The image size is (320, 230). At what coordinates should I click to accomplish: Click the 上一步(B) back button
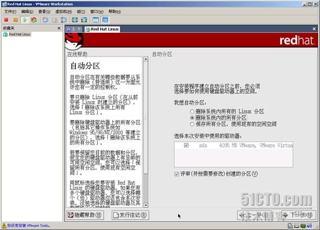pos(254,215)
